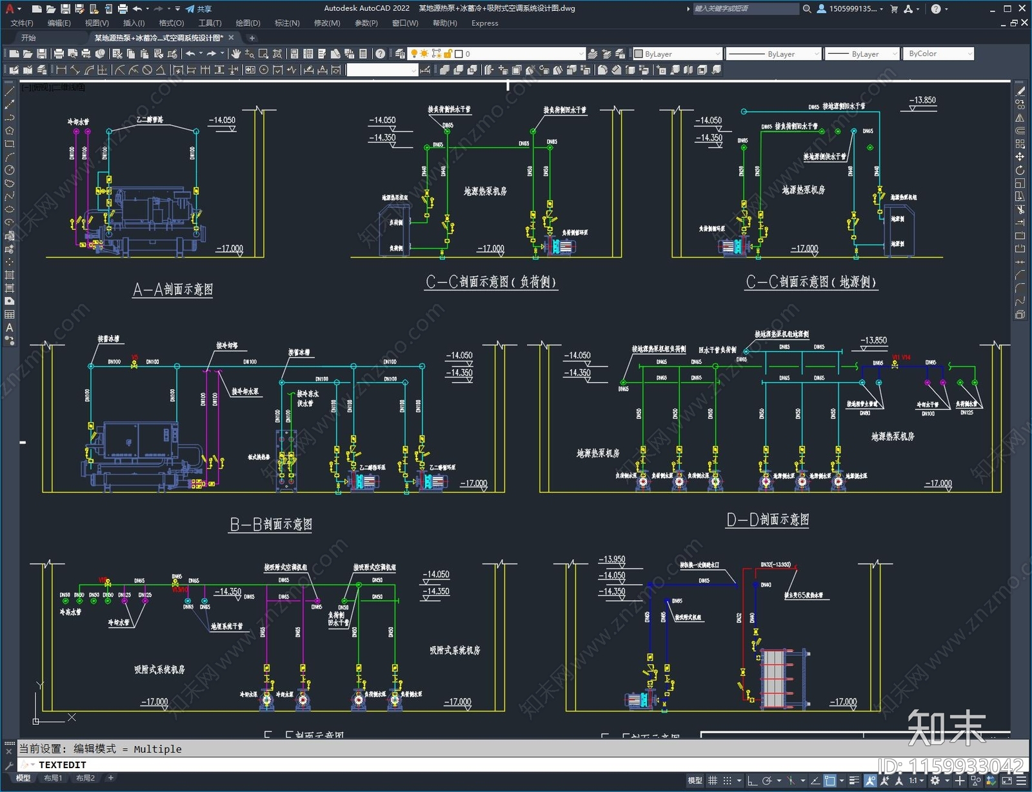Image resolution: width=1032 pixels, height=792 pixels.
Task: Toggle lineweight display in status bar
Action: (x=854, y=780)
